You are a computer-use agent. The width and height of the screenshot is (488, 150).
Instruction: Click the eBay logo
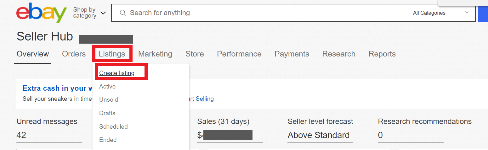pyautogui.click(x=41, y=13)
